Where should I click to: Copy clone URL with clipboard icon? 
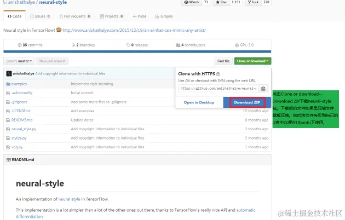click(x=263, y=89)
